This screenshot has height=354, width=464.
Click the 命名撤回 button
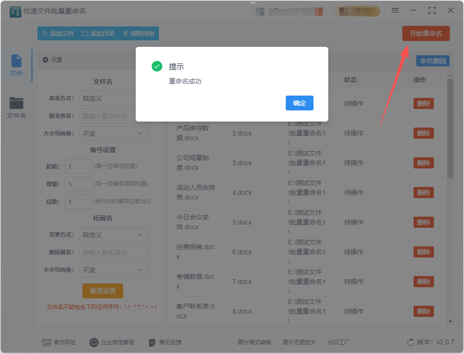pos(433,61)
